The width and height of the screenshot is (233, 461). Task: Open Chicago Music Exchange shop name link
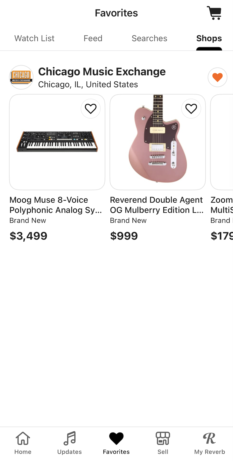click(x=102, y=72)
